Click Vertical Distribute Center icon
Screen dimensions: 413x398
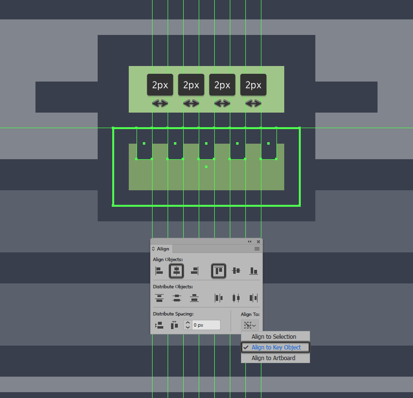[x=176, y=298]
